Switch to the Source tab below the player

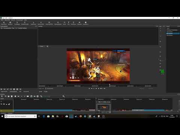pos(40,91)
